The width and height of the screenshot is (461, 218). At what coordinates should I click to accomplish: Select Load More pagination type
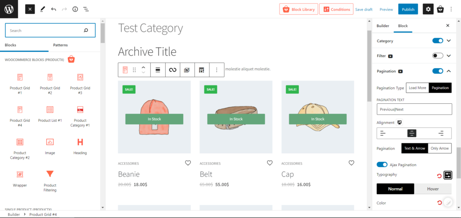[417, 88]
